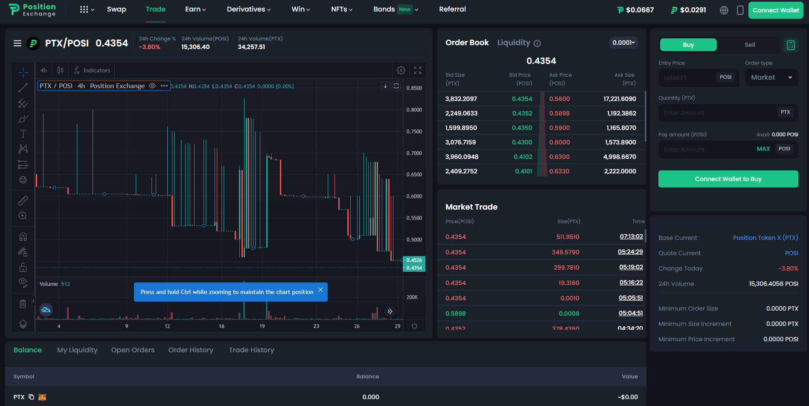Open the emoji icons tool
809x406 pixels.
click(23, 180)
